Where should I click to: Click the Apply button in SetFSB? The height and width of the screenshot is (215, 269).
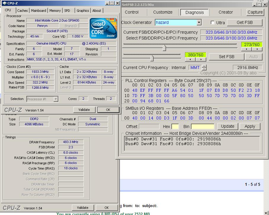tap(250, 127)
